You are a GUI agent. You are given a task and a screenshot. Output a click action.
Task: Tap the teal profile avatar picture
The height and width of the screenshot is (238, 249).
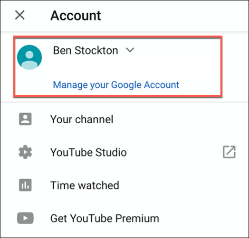pyautogui.click(x=29, y=57)
